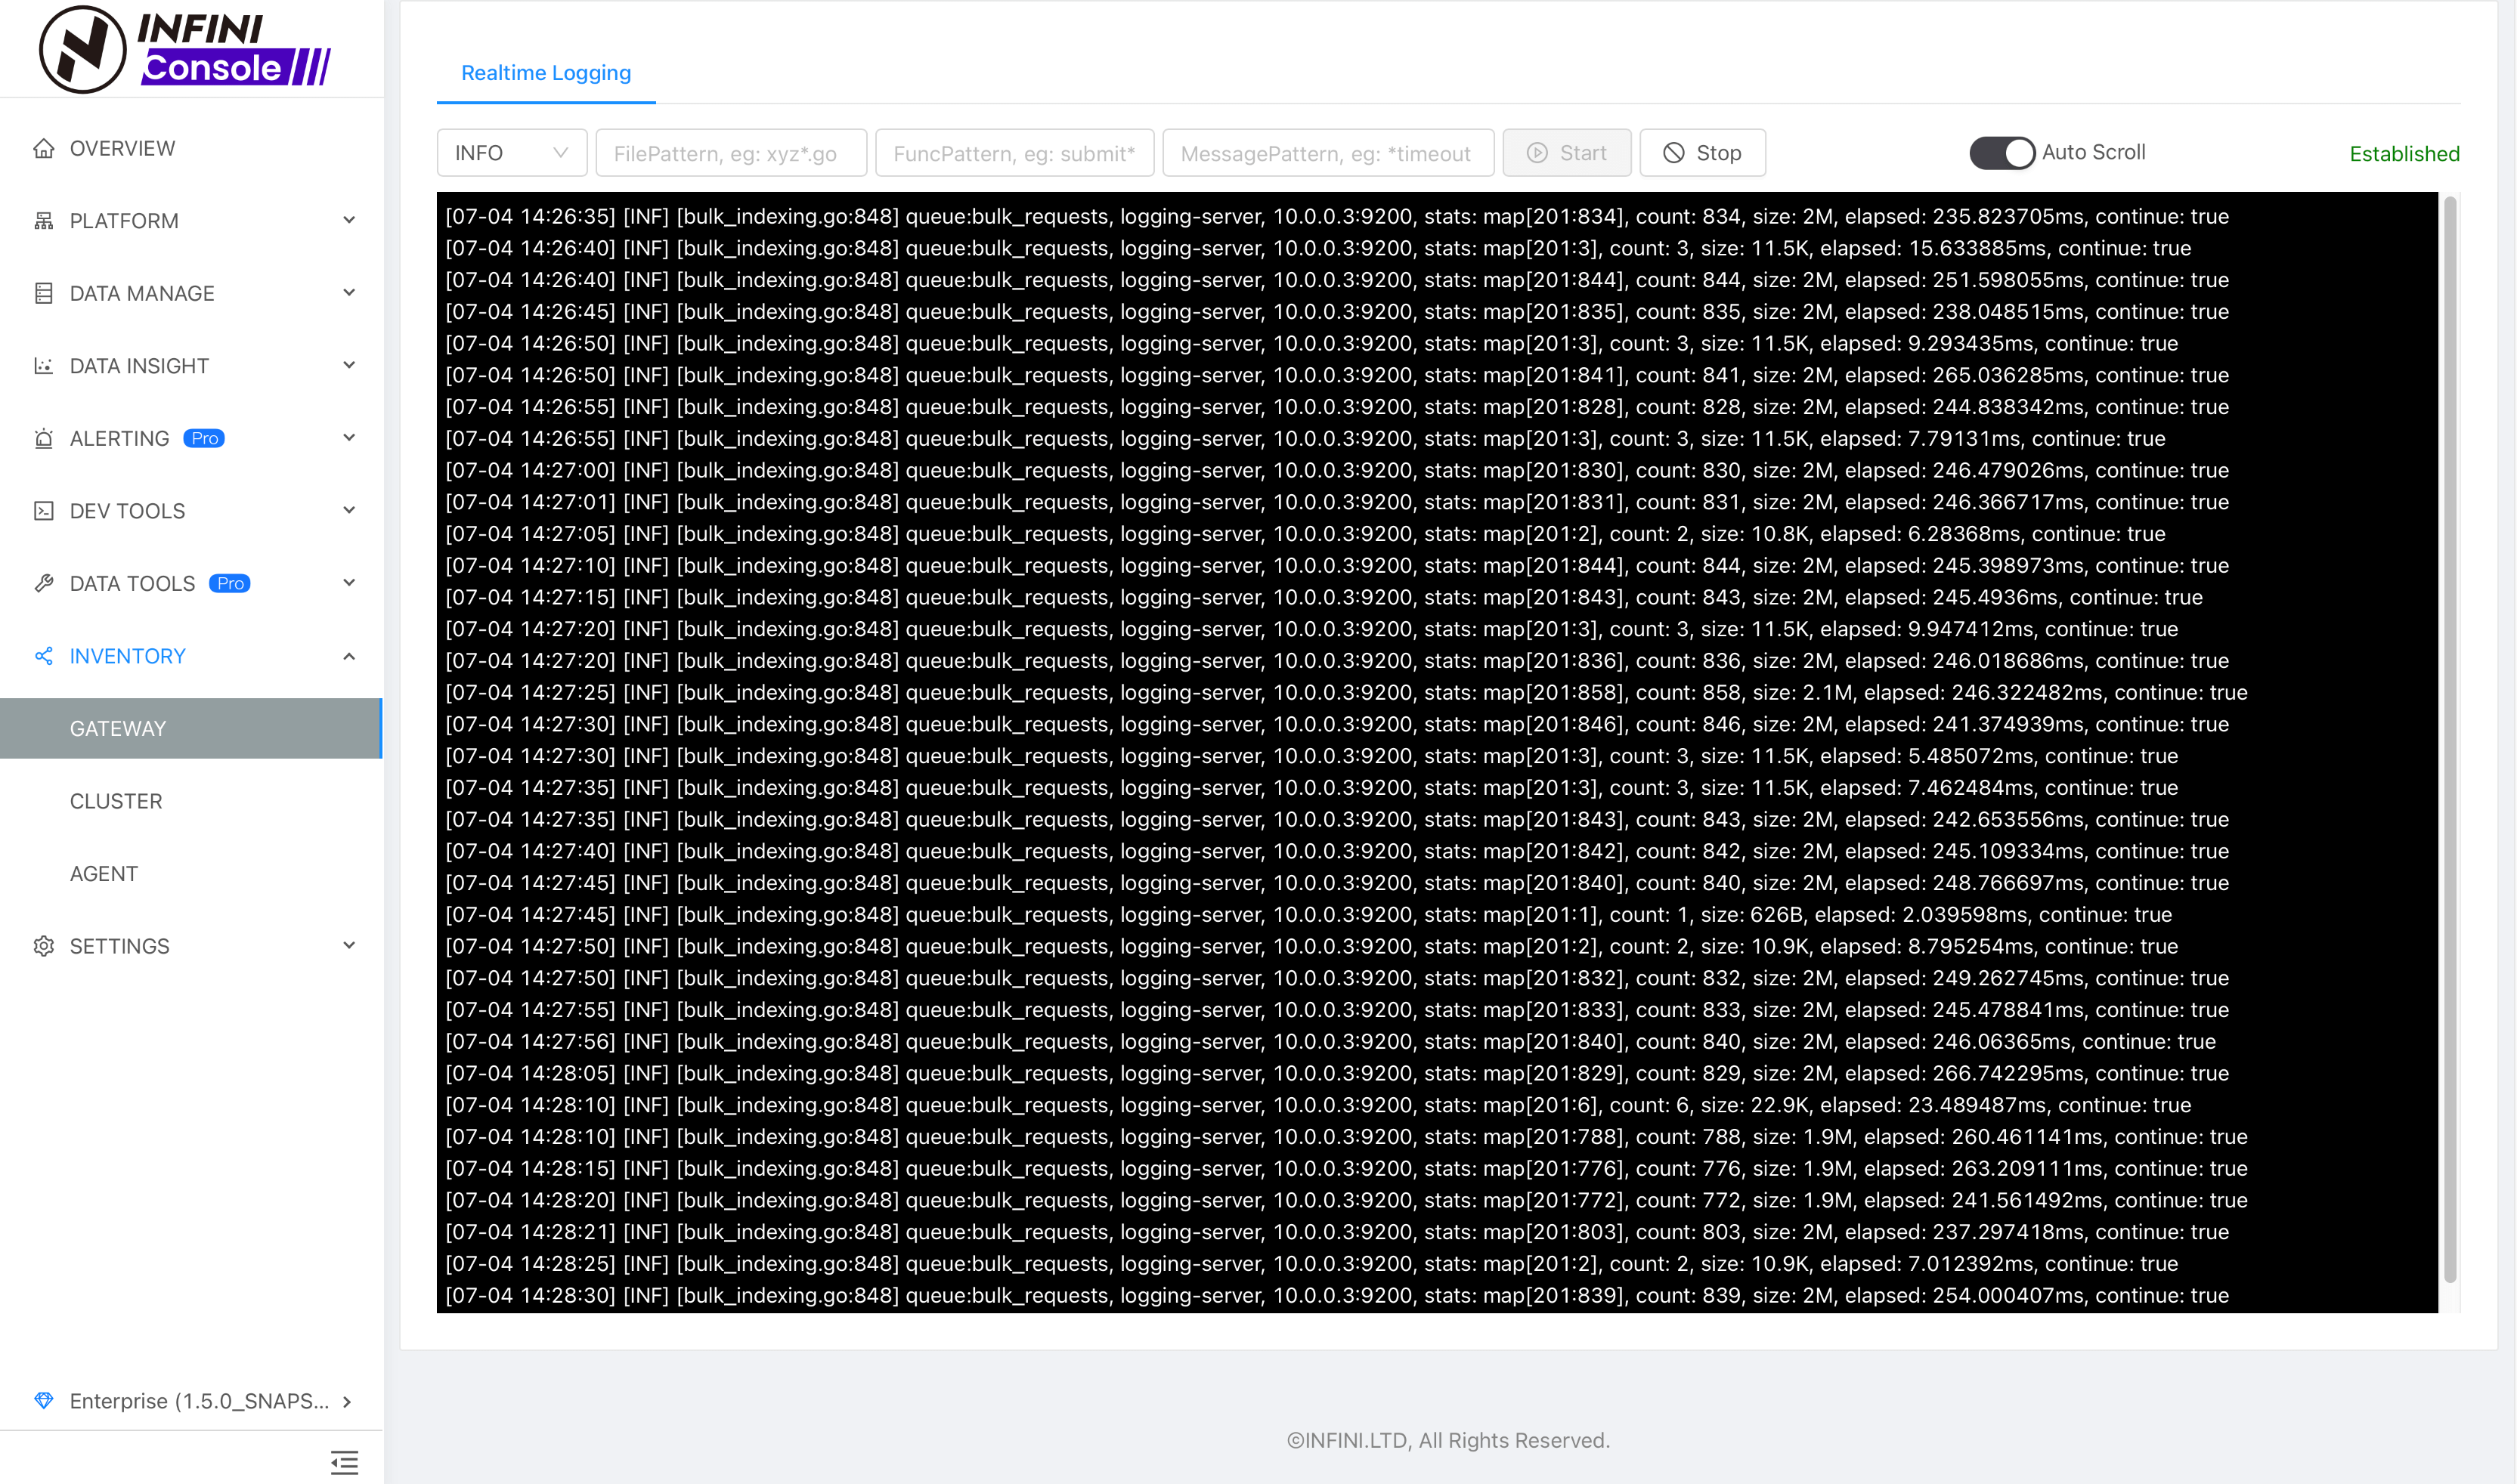Expand the SETTINGS menu chevron
Viewport: 2517px width, 1484px height.
pyautogui.click(x=349, y=946)
